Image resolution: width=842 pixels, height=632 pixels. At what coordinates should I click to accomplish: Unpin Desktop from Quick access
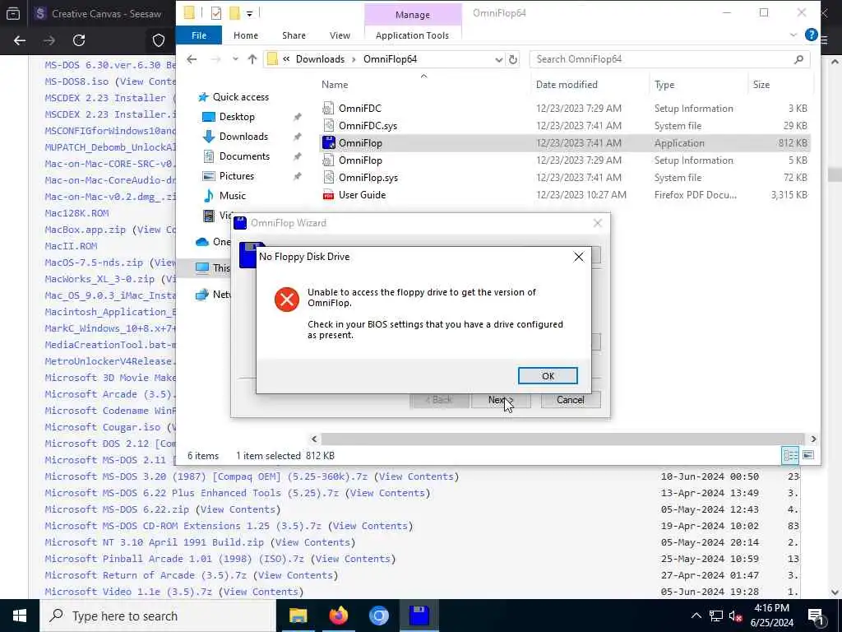[297, 117]
